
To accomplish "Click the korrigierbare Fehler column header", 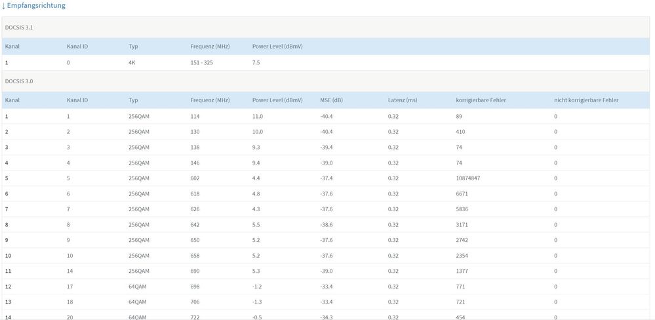I will tap(481, 100).
